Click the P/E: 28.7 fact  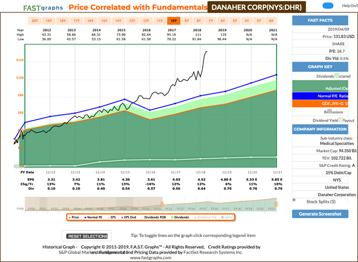pos(337,51)
